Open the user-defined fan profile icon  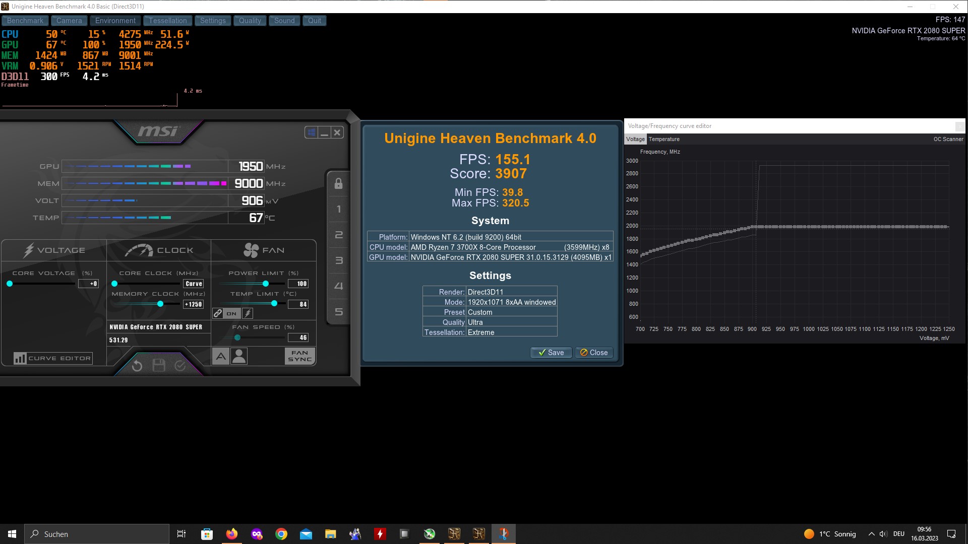pyautogui.click(x=239, y=357)
